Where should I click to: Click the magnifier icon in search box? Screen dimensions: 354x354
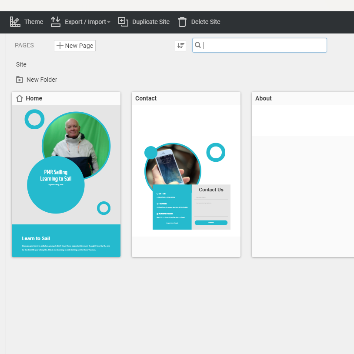point(198,45)
